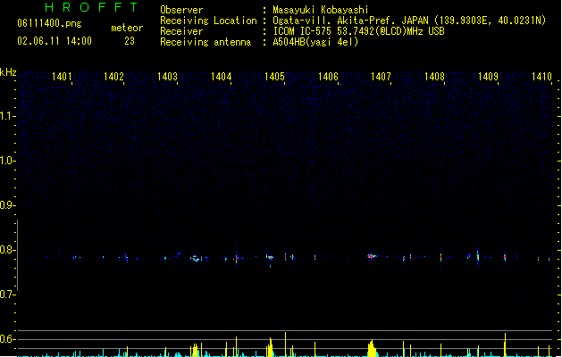Click the kHz axis unit label
Image resolution: width=562 pixels, height=357 pixels.
pos(8,72)
